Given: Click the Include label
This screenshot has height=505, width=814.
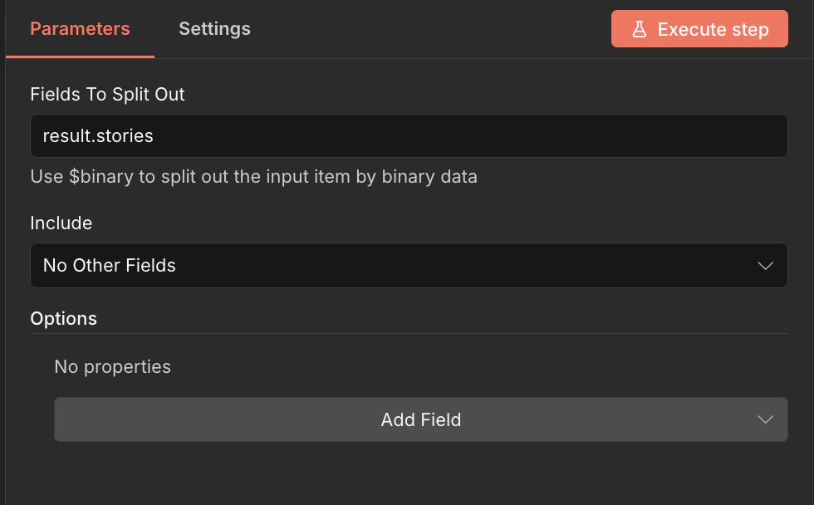Looking at the screenshot, I should (61, 223).
